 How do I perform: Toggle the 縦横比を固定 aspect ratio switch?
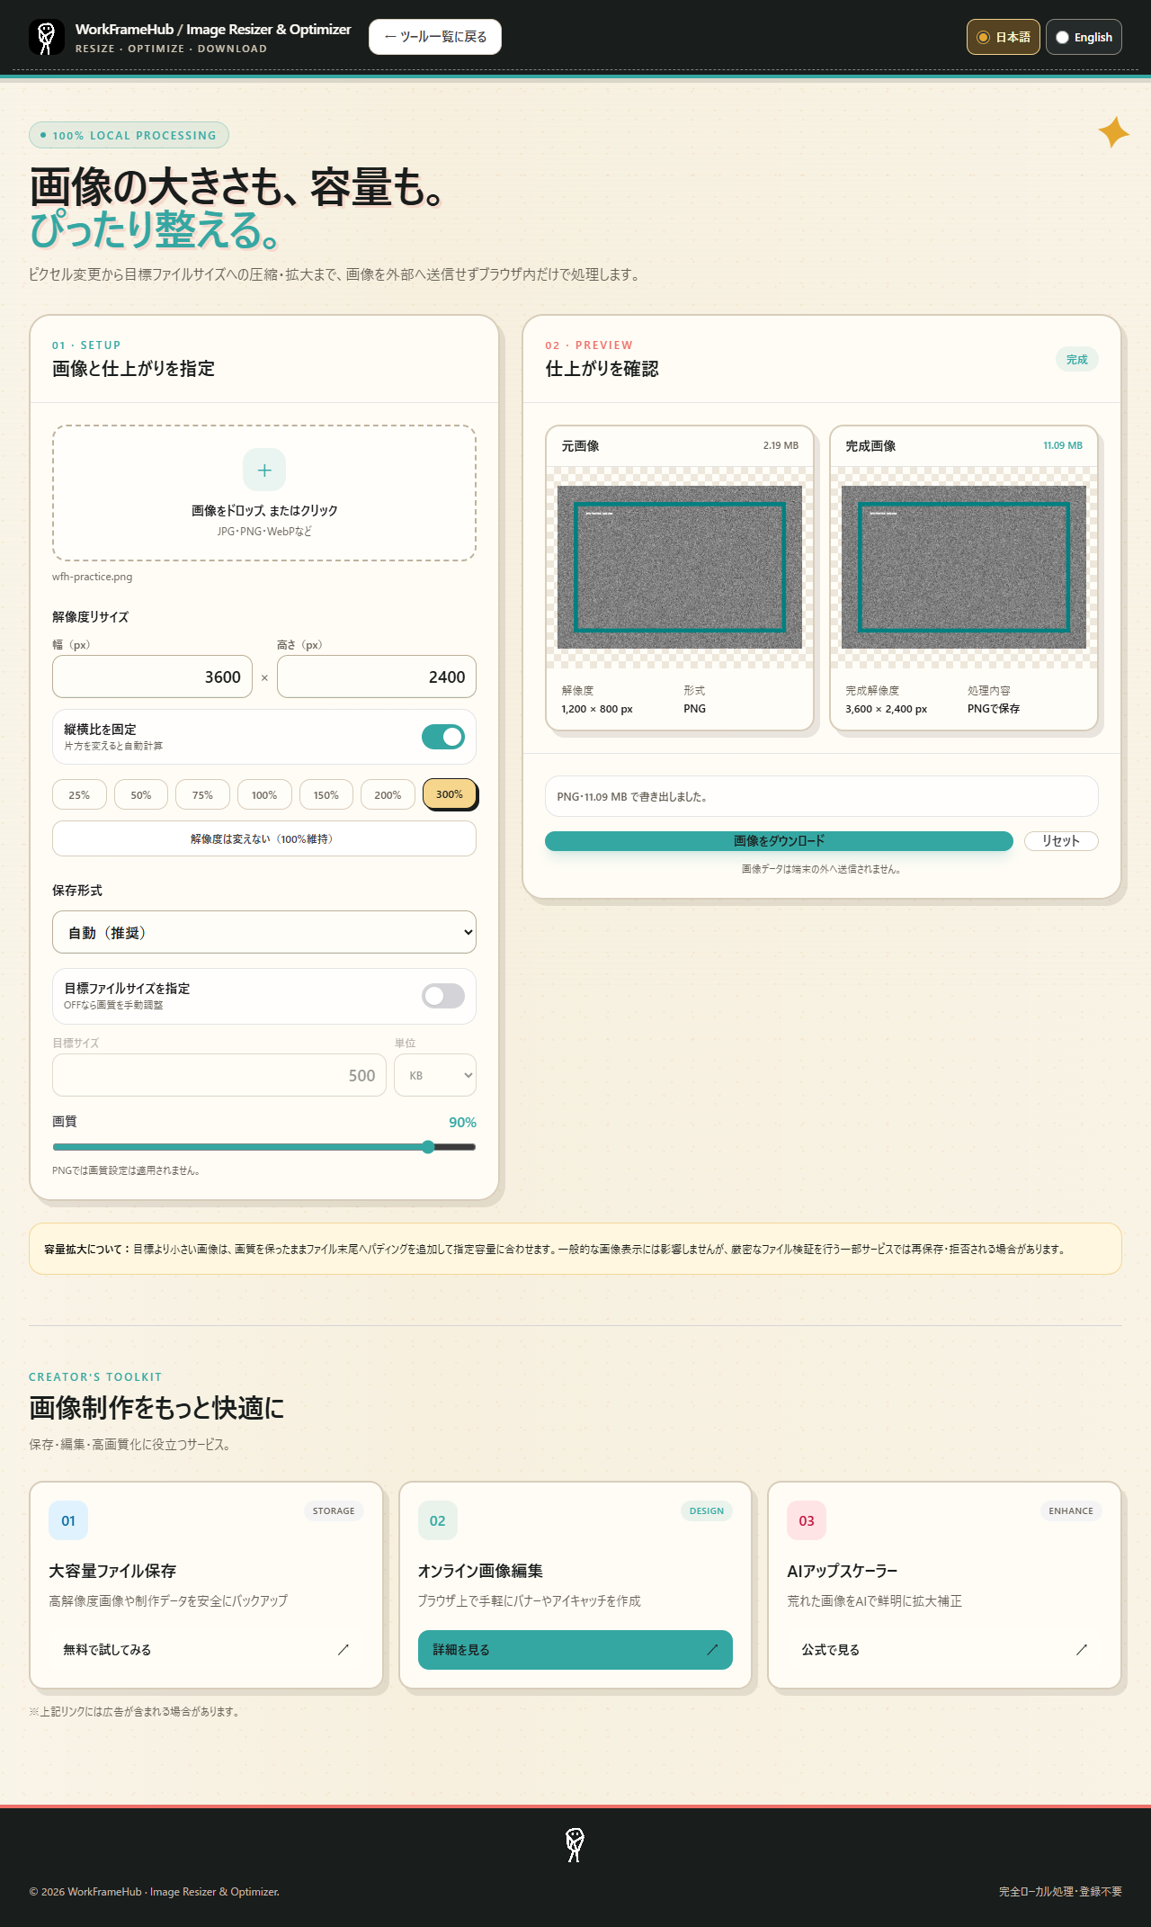443,737
